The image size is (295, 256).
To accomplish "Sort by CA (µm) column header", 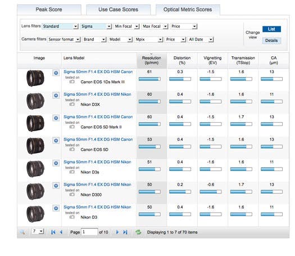I will [x=274, y=60].
